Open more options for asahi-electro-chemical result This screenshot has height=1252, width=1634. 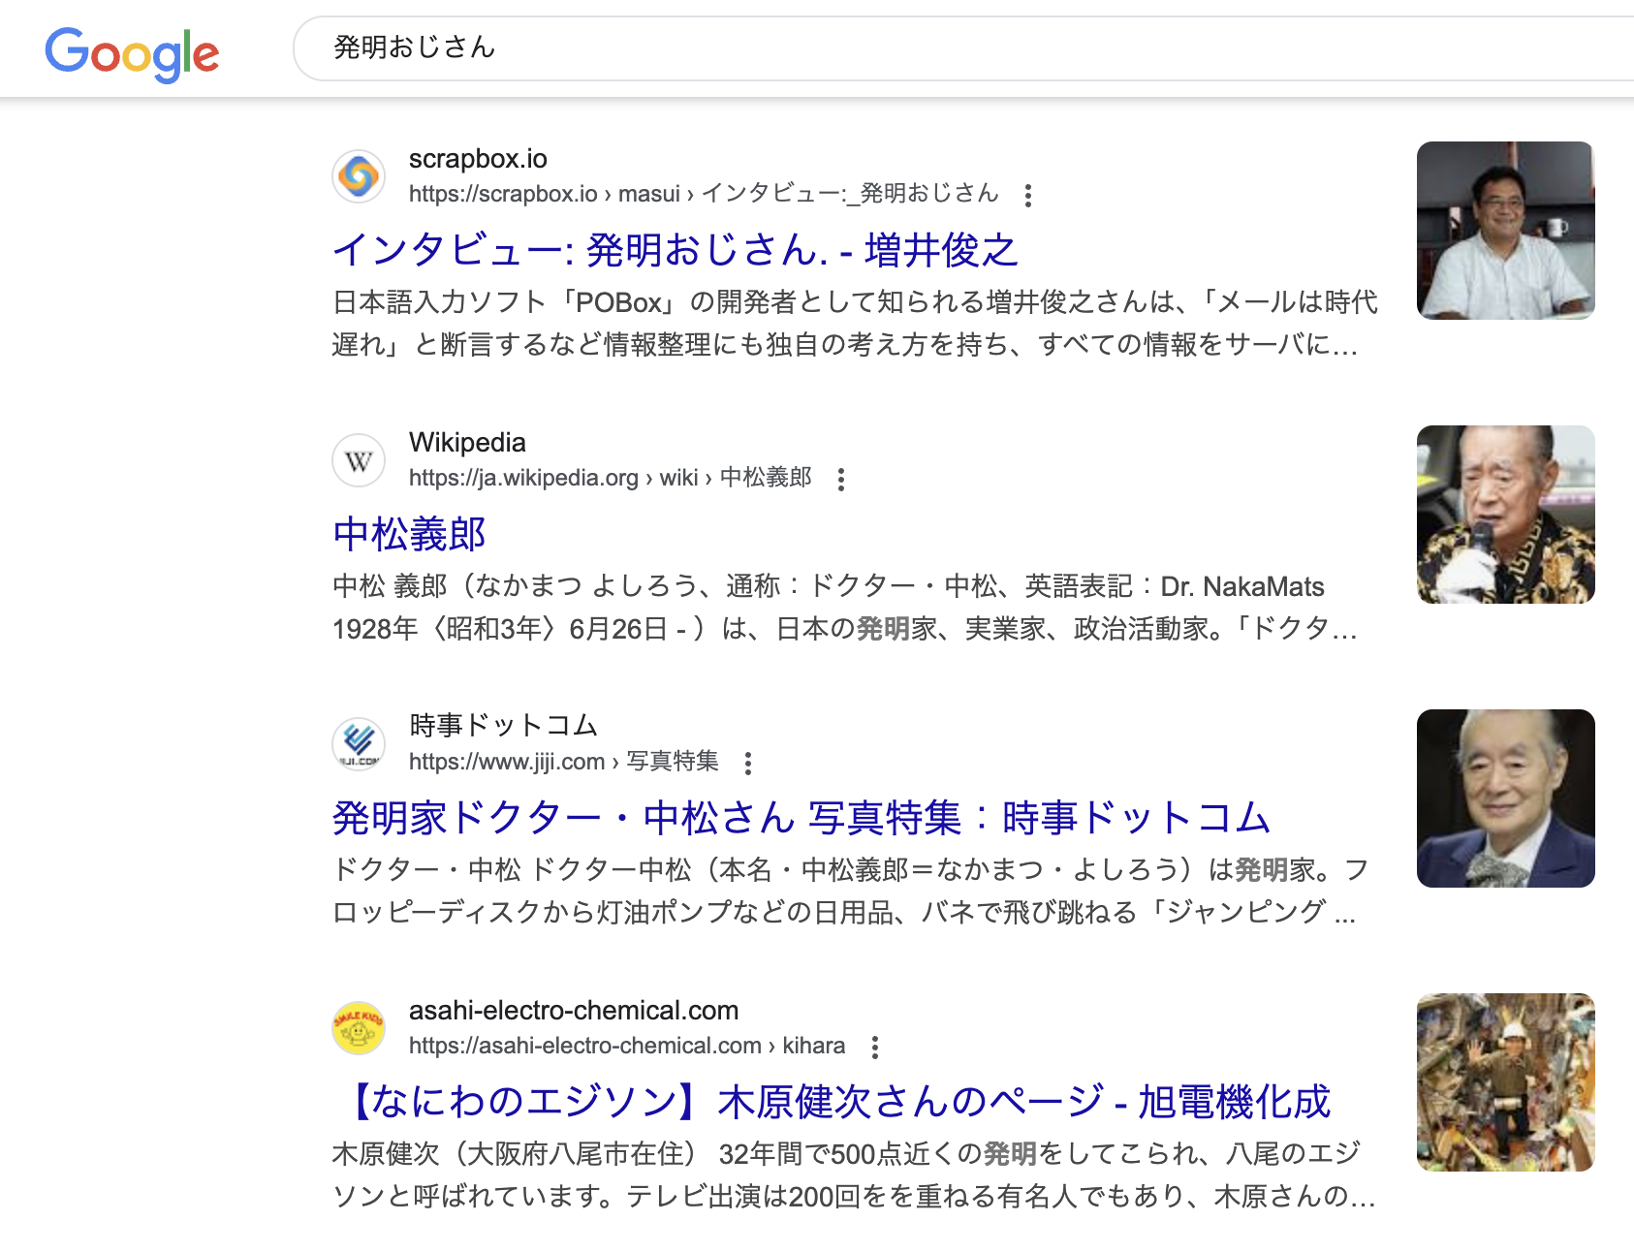coord(875,1047)
